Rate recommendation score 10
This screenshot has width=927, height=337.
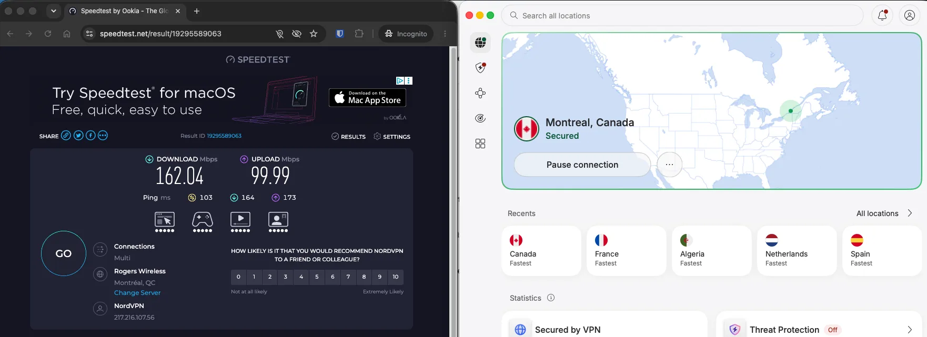tap(396, 277)
